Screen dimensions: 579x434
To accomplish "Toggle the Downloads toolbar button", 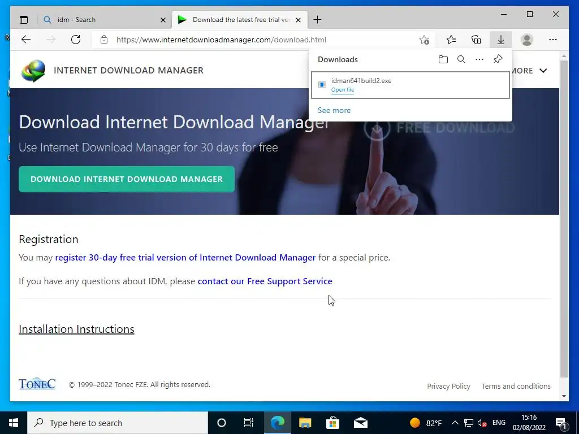I will click(x=501, y=40).
